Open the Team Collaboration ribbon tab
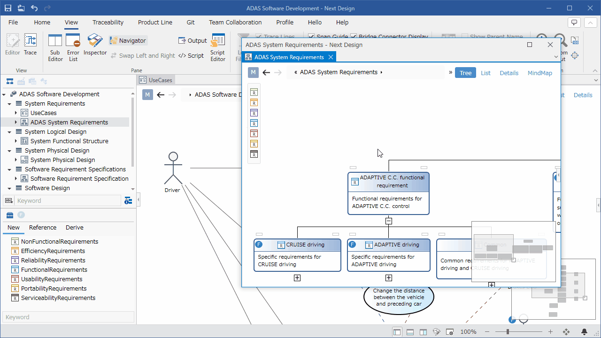601x338 pixels. (x=235, y=22)
